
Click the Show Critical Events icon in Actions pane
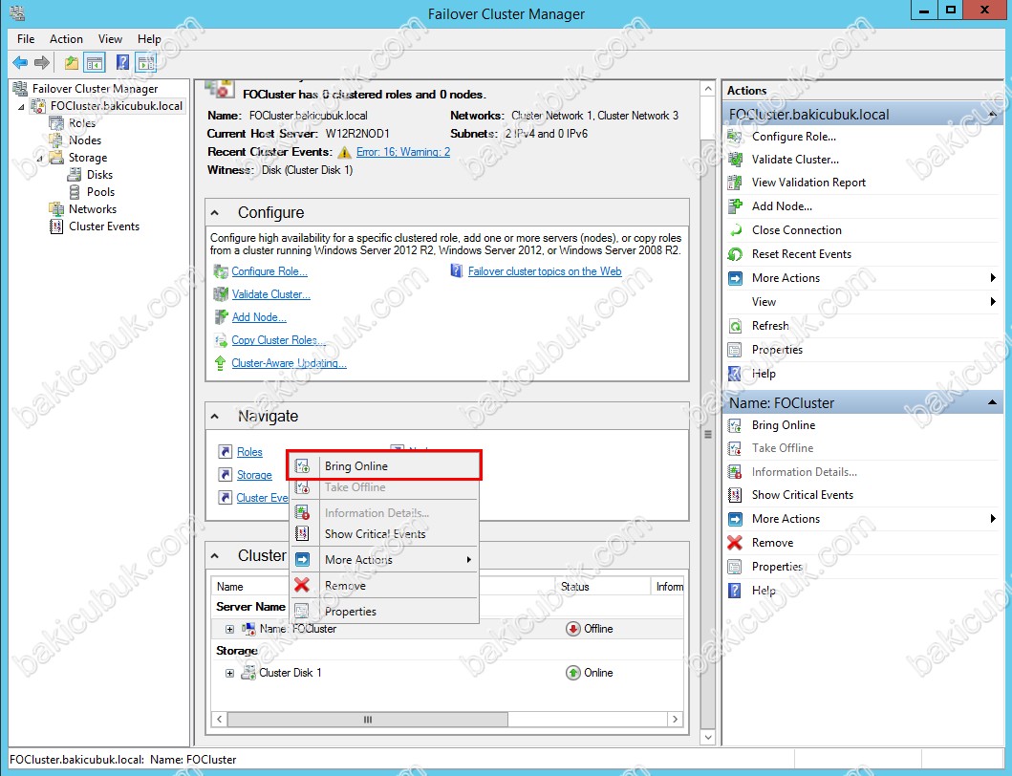point(735,495)
